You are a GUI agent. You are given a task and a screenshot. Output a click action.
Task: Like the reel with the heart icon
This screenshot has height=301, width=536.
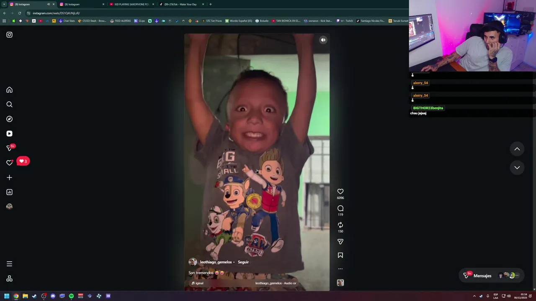[x=340, y=191]
